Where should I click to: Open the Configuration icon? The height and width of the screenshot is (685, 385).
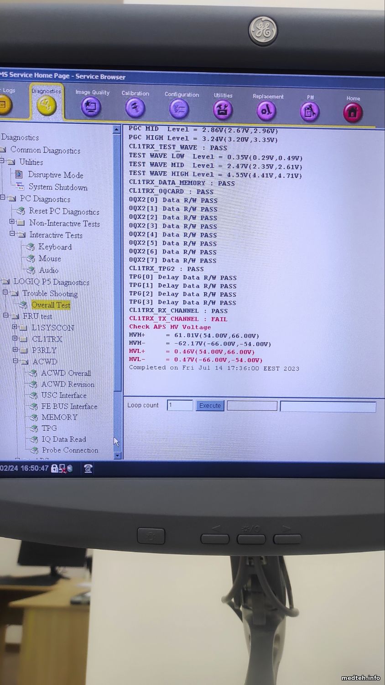tap(179, 110)
